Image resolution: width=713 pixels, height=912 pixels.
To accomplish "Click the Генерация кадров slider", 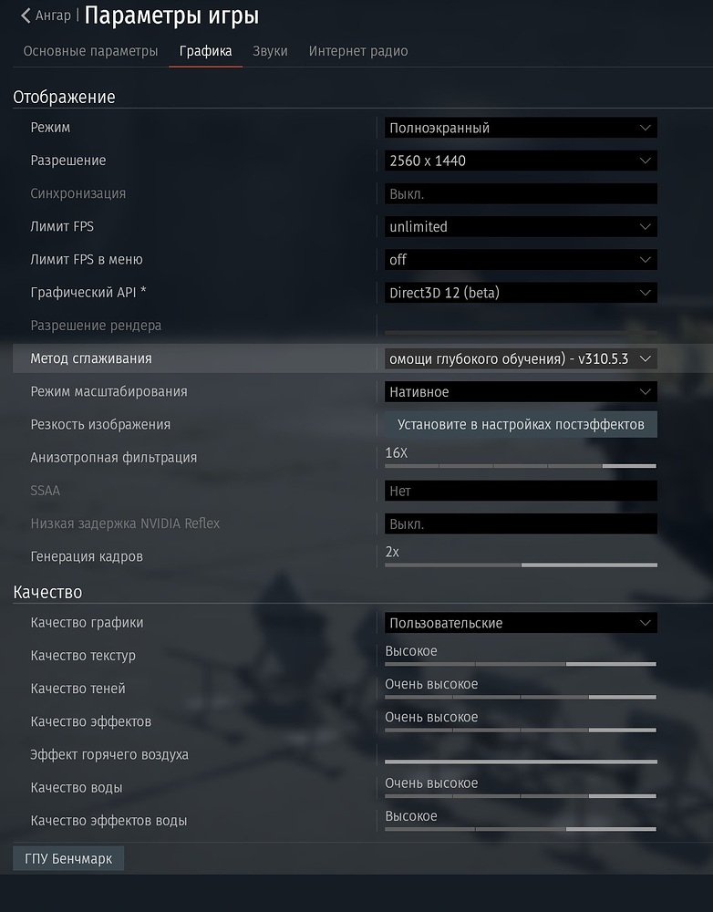I will 520,565.
